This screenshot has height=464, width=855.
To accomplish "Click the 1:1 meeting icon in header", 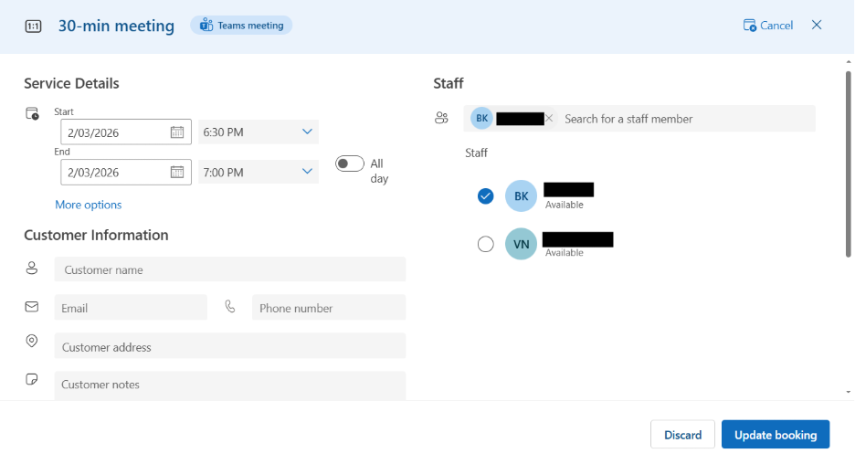I will [x=33, y=26].
